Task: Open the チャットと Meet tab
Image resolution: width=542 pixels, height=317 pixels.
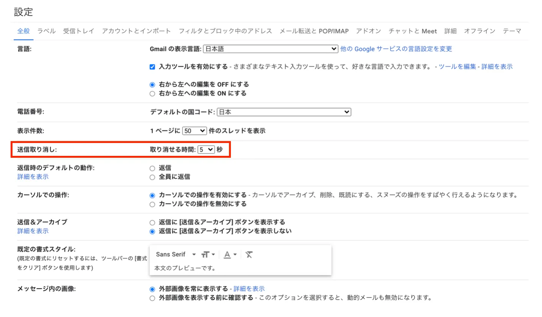Action: pyautogui.click(x=413, y=31)
